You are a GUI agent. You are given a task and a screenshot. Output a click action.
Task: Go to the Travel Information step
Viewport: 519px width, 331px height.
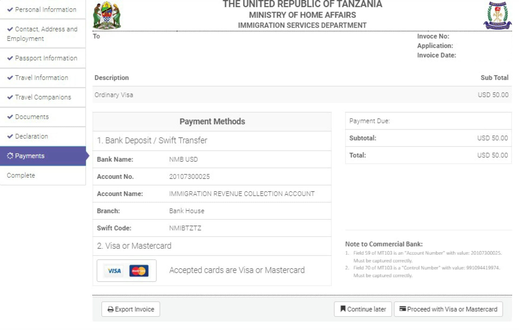point(41,78)
